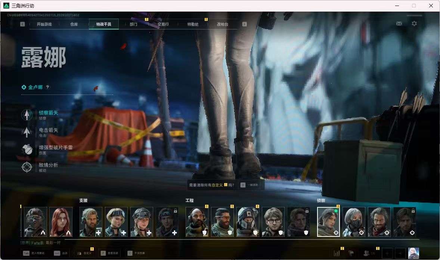The height and width of the screenshot is (260, 440).
Task: Select the bespectacled engineer operator portrait
Action: click(273, 222)
